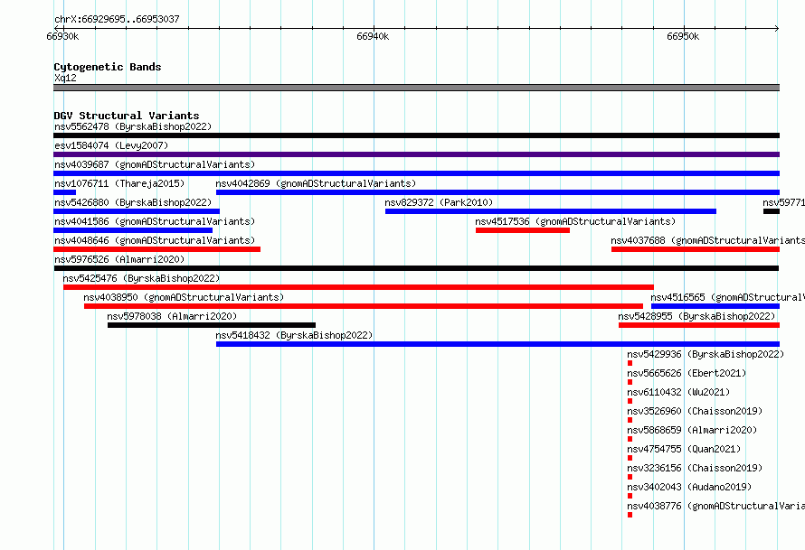Viewport: 805px width, 550px height.
Task: Select the nsv5426880 (ByrskaBishop2022) label
Action: [x=133, y=202]
